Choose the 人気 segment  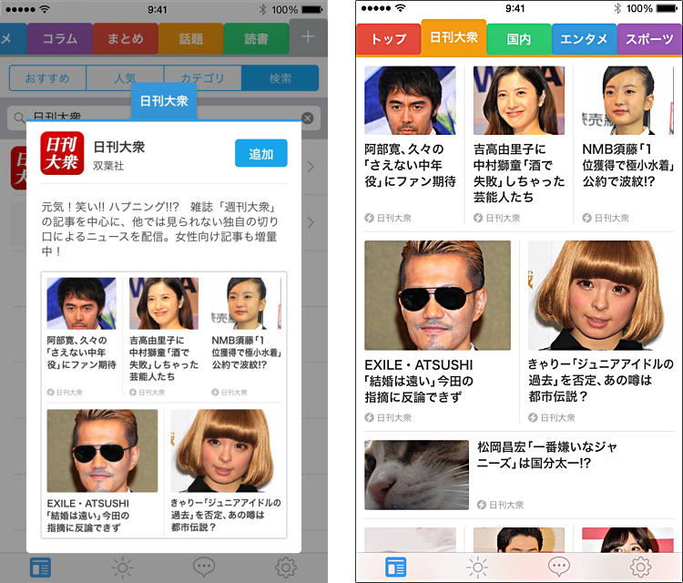click(125, 78)
